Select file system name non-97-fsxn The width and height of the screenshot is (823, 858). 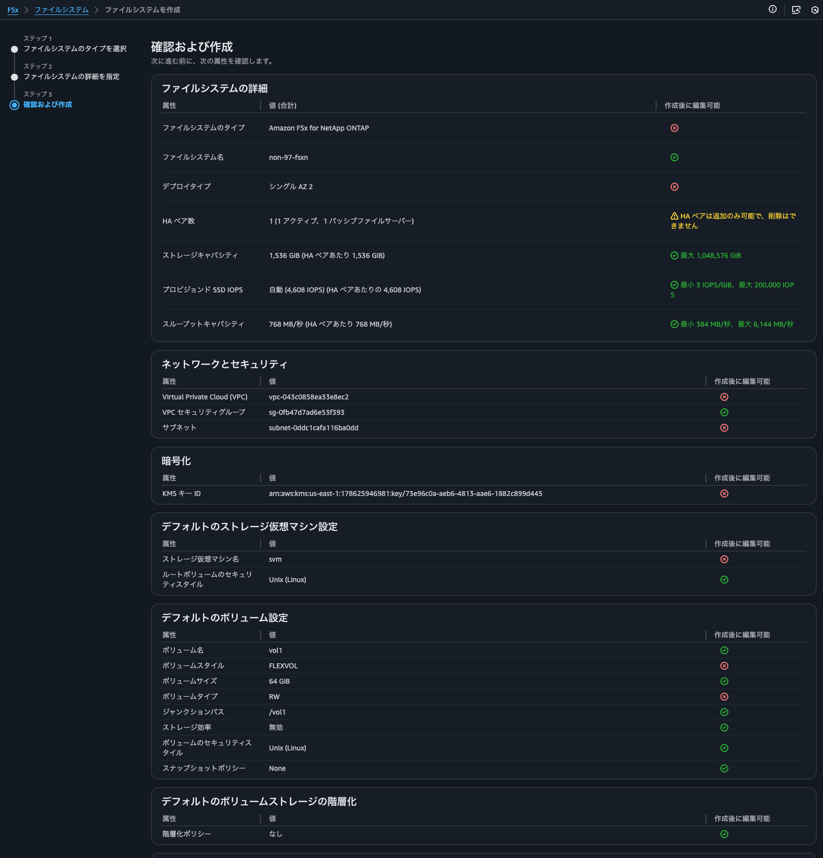point(288,157)
